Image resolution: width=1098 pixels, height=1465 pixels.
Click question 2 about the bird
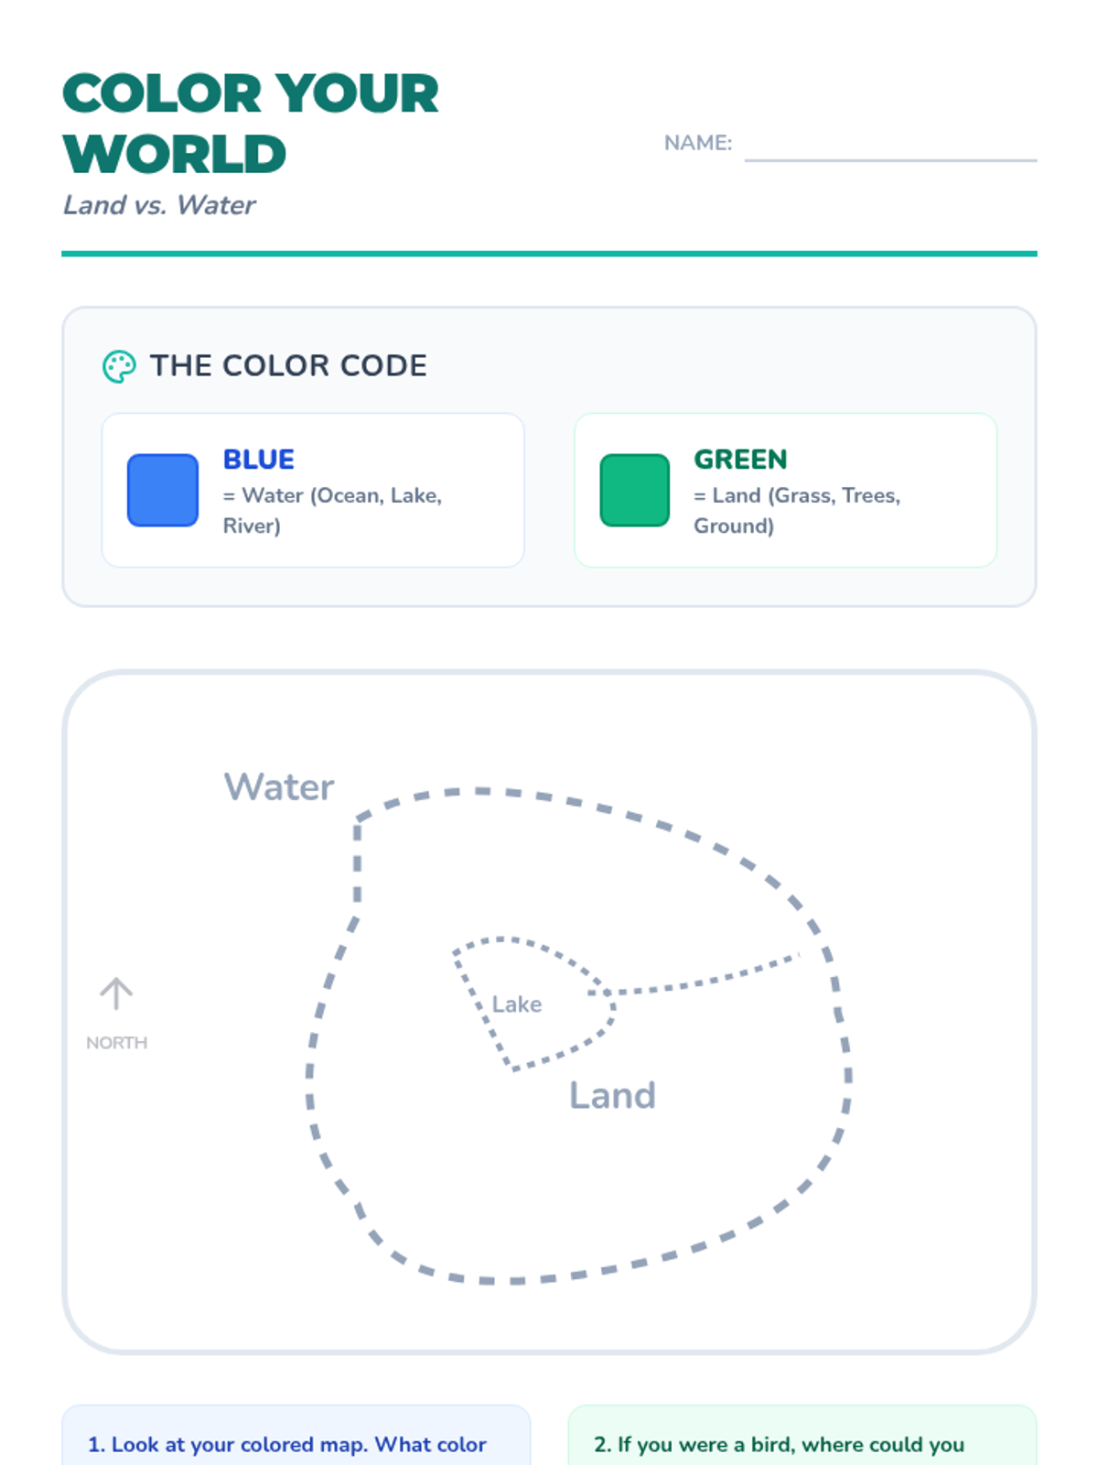pos(779,1444)
